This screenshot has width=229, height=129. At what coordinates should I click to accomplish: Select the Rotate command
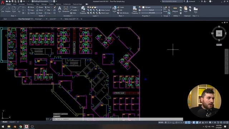click(x=40, y=7)
